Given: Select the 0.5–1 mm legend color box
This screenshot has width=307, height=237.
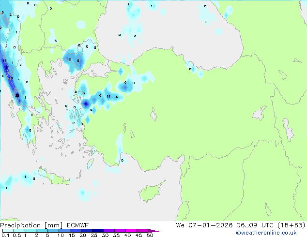Looking at the screenshot, I should click(19, 231).
